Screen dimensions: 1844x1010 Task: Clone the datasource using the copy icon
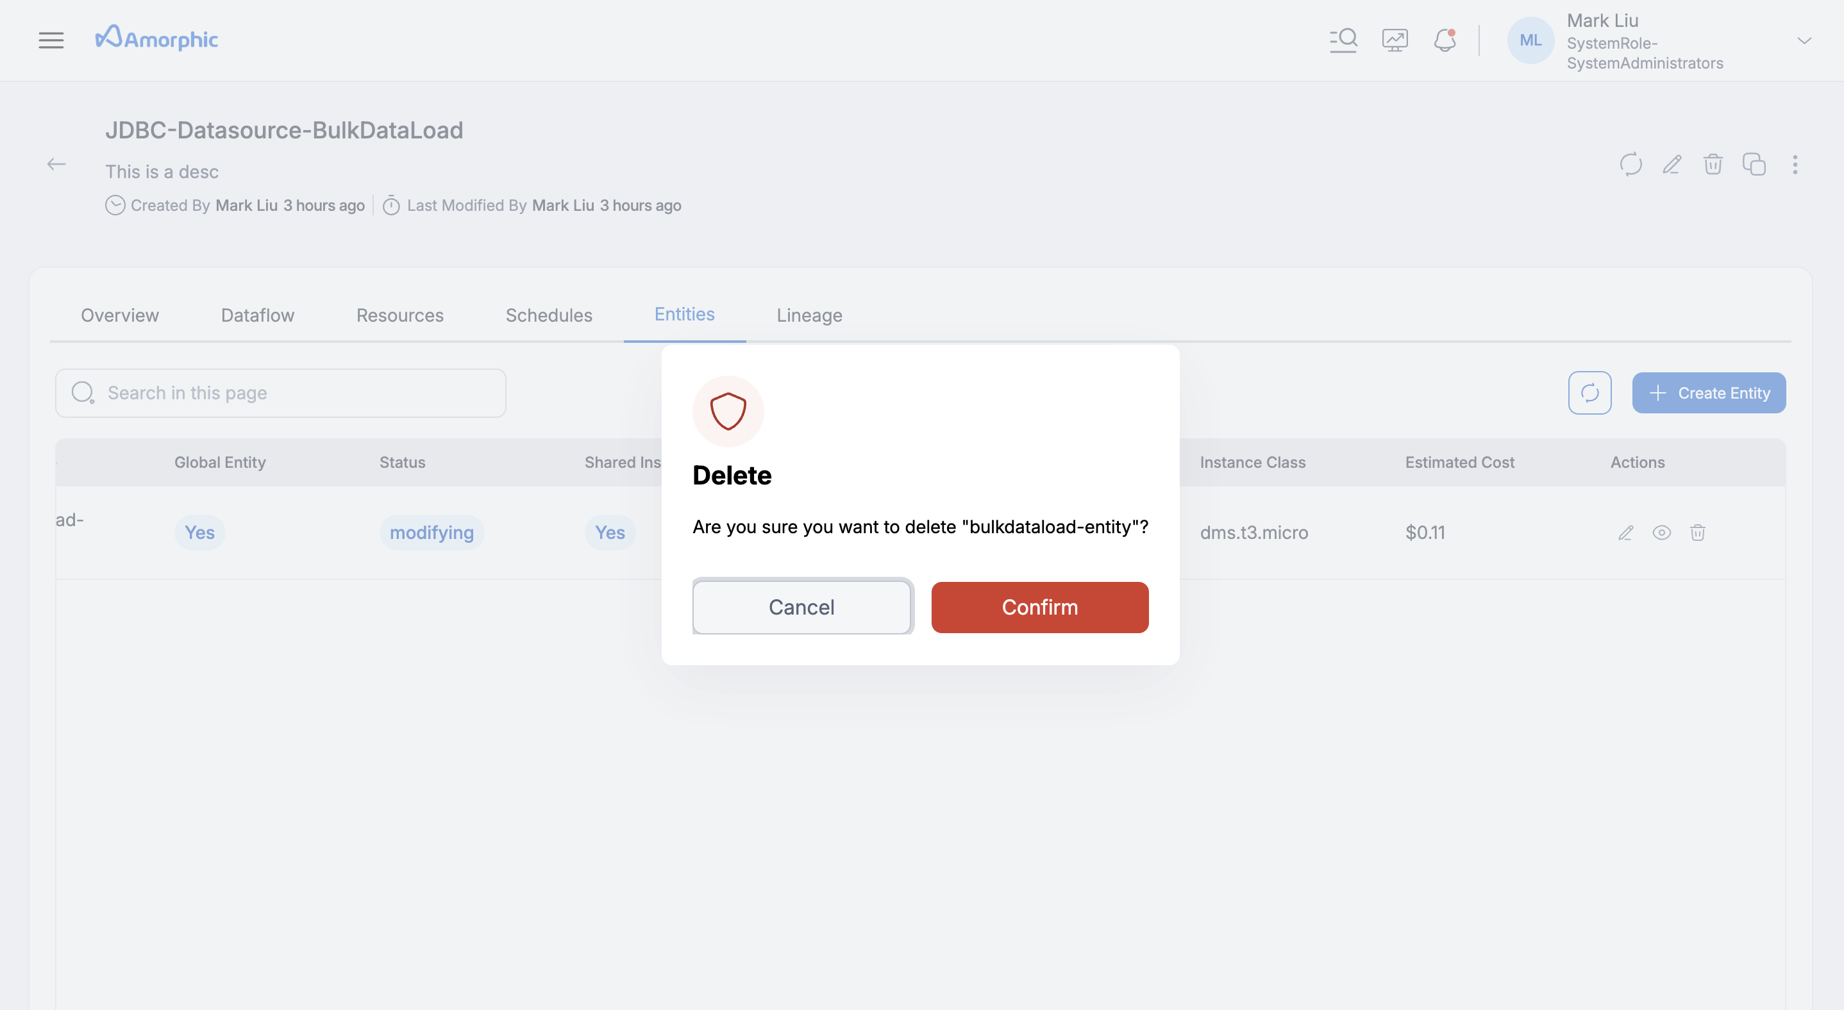(x=1756, y=165)
